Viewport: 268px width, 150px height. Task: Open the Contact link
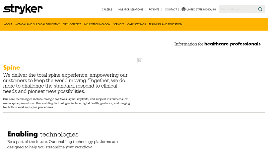tap(171, 10)
